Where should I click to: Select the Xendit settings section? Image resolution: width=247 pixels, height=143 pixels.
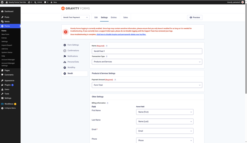coord(74,73)
